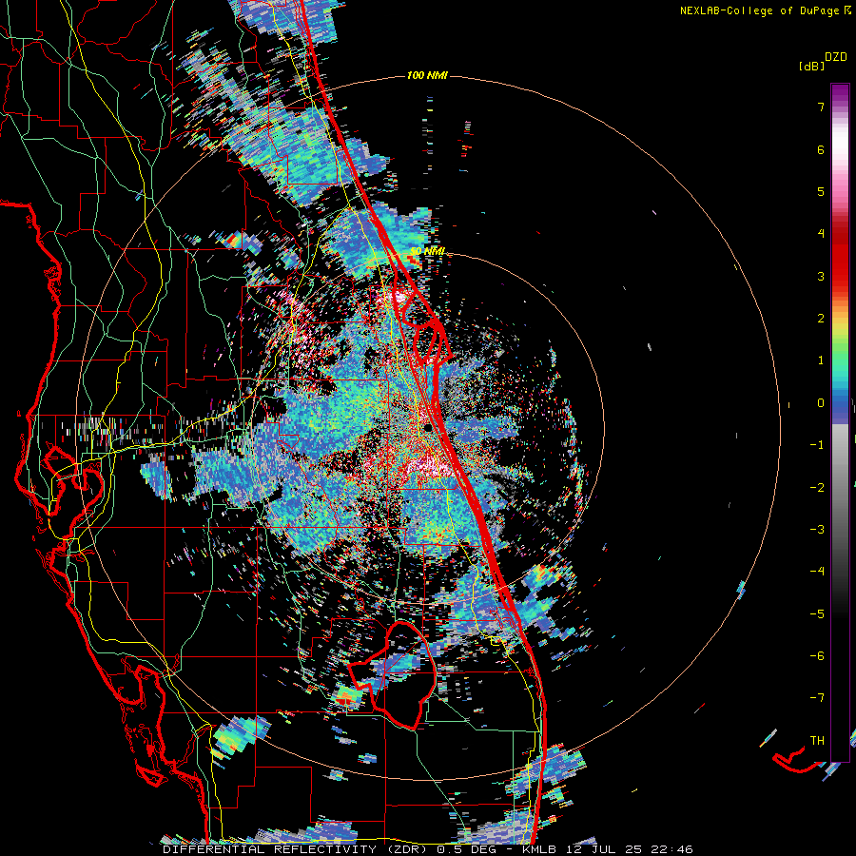Click the -1 value on the color scale
856x856 pixels.
(817, 445)
